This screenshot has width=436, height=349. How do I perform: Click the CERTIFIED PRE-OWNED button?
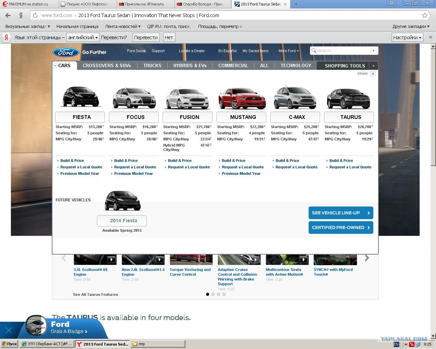pos(341,227)
